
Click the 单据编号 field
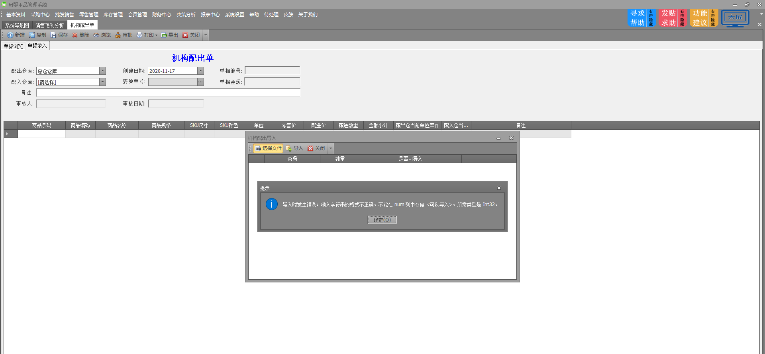point(272,71)
